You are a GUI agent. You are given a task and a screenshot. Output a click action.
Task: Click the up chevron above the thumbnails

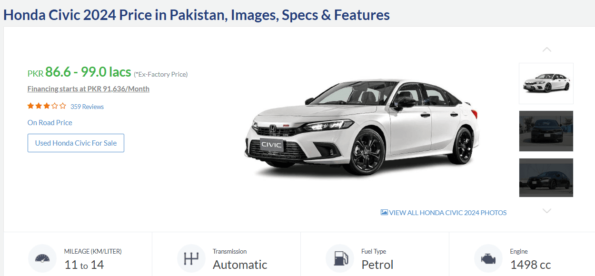[546, 49]
